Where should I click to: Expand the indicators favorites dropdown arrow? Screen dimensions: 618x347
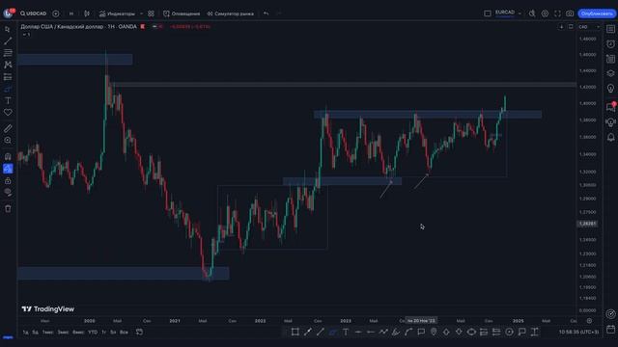click(142, 13)
